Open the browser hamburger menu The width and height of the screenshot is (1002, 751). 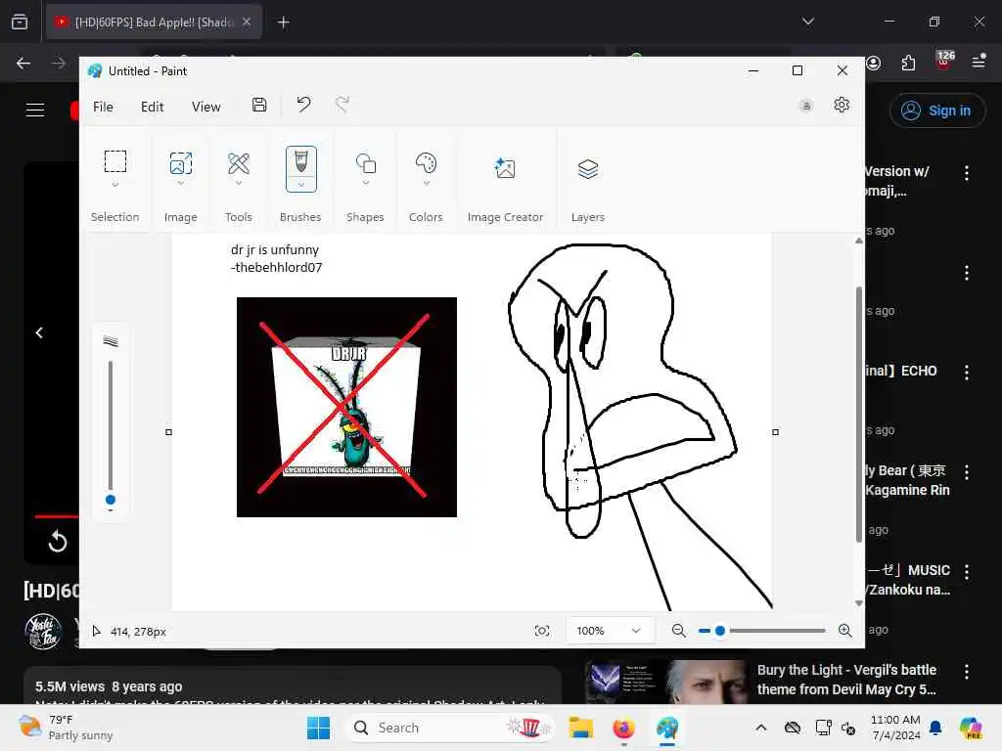point(979,62)
